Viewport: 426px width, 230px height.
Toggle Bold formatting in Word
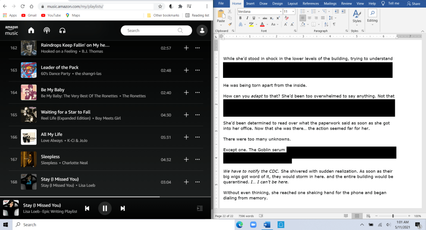[240, 18]
